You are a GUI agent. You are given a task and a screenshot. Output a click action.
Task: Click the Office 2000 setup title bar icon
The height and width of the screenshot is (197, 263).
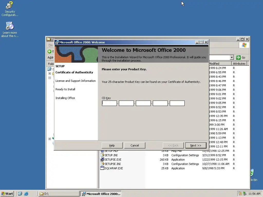[57, 42]
